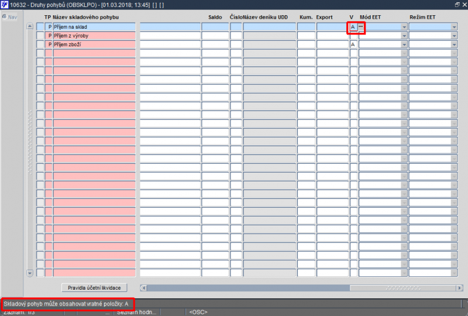The height and width of the screenshot is (316, 468).
Task: Click the 'Export' column header
Action: [x=324, y=17]
